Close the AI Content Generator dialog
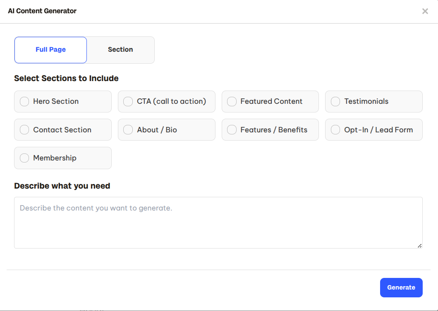Viewport: 438px width, 311px height. click(425, 11)
